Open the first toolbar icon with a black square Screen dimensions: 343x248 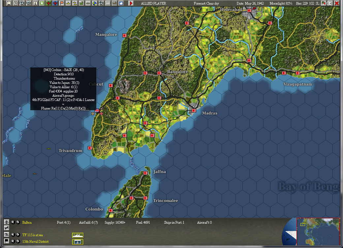coord(9,3)
